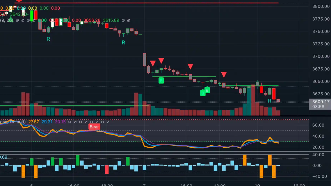Select the green 8 label under the support line
Image resolution: width=331 pixels, height=186 pixels.
pos(161,80)
